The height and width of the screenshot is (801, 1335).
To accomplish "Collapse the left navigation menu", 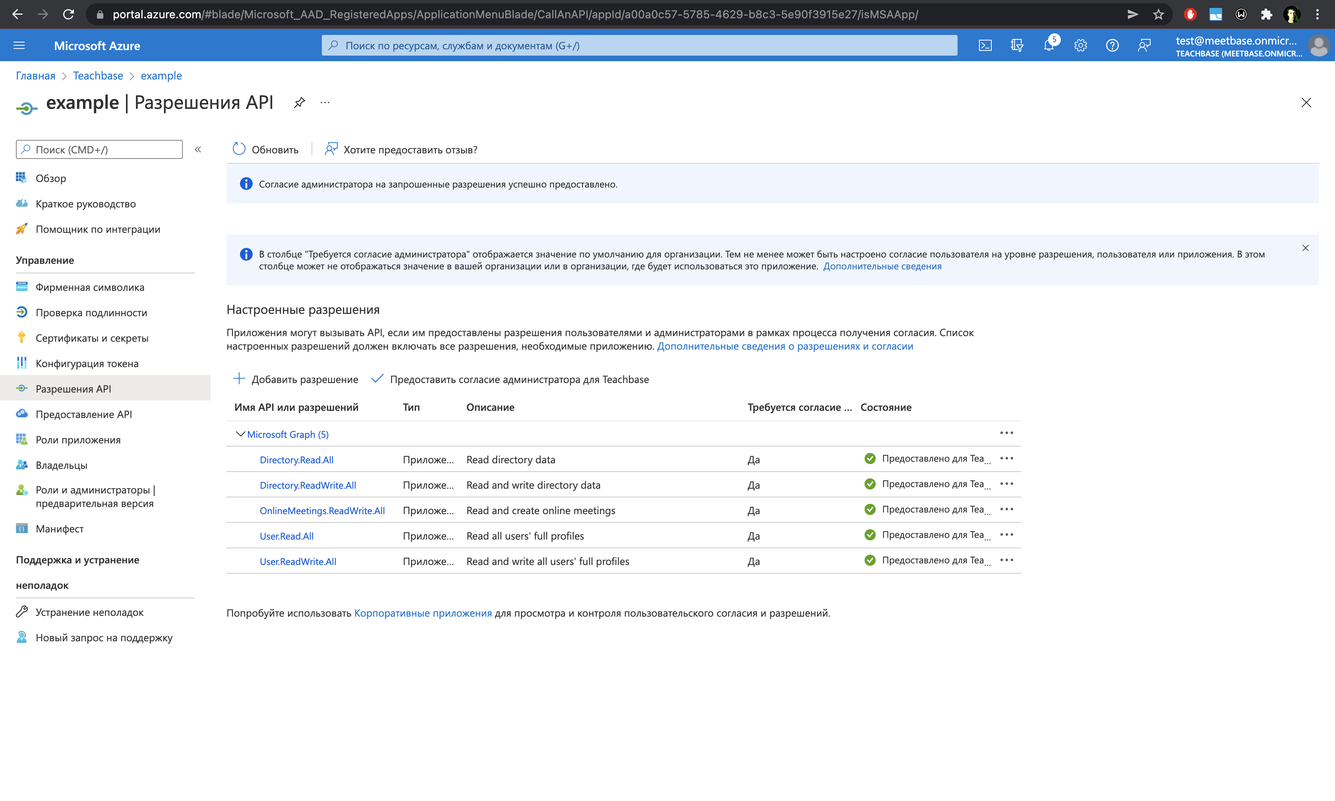I will 198,149.
